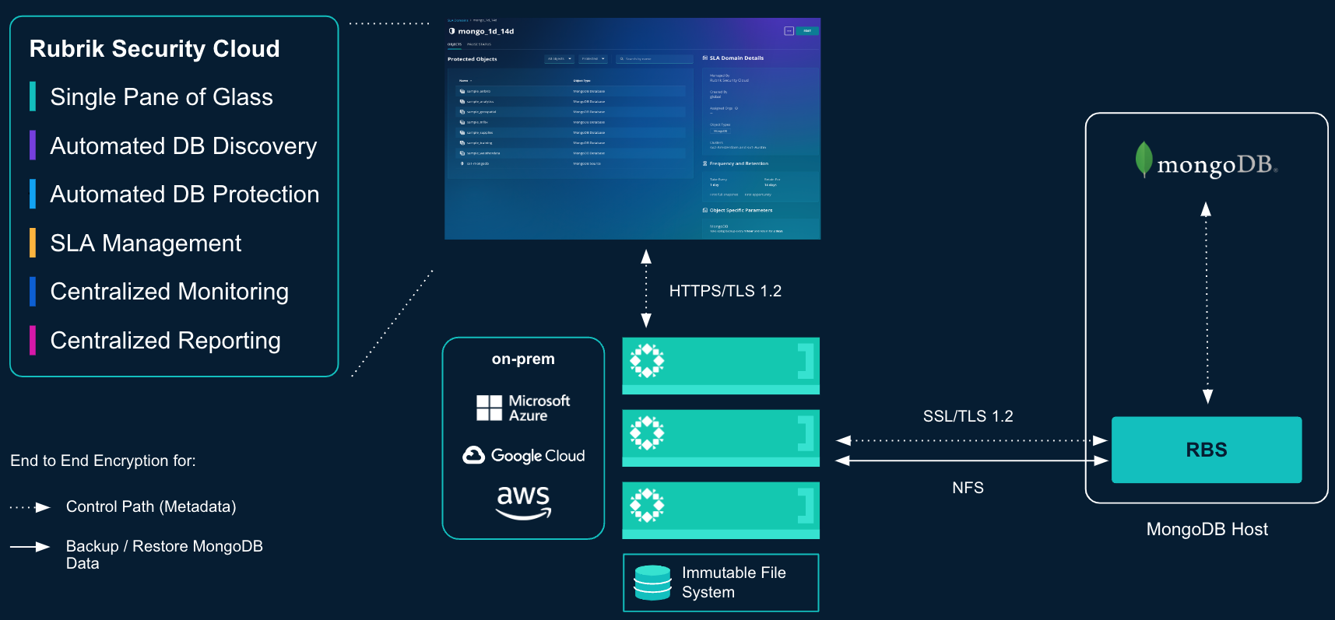Follow the SLA Domains breadcrumb link
This screenshot has width=1335, height=620.
[458, 20]
